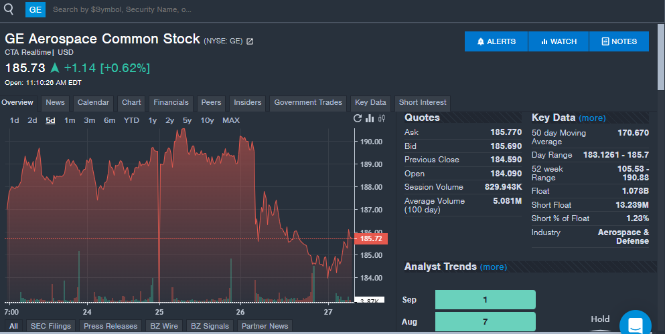
Task: Click the Aerospace & Defense industry text
Action: point(623,236)
